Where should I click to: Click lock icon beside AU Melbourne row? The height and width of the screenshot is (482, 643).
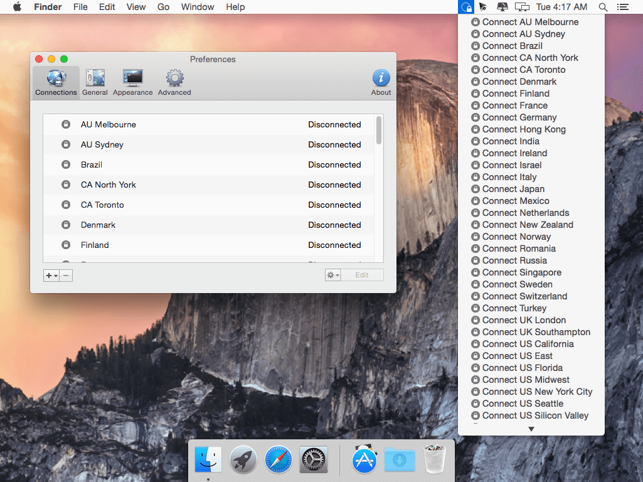pyautogui.click(x=66, y=124)
